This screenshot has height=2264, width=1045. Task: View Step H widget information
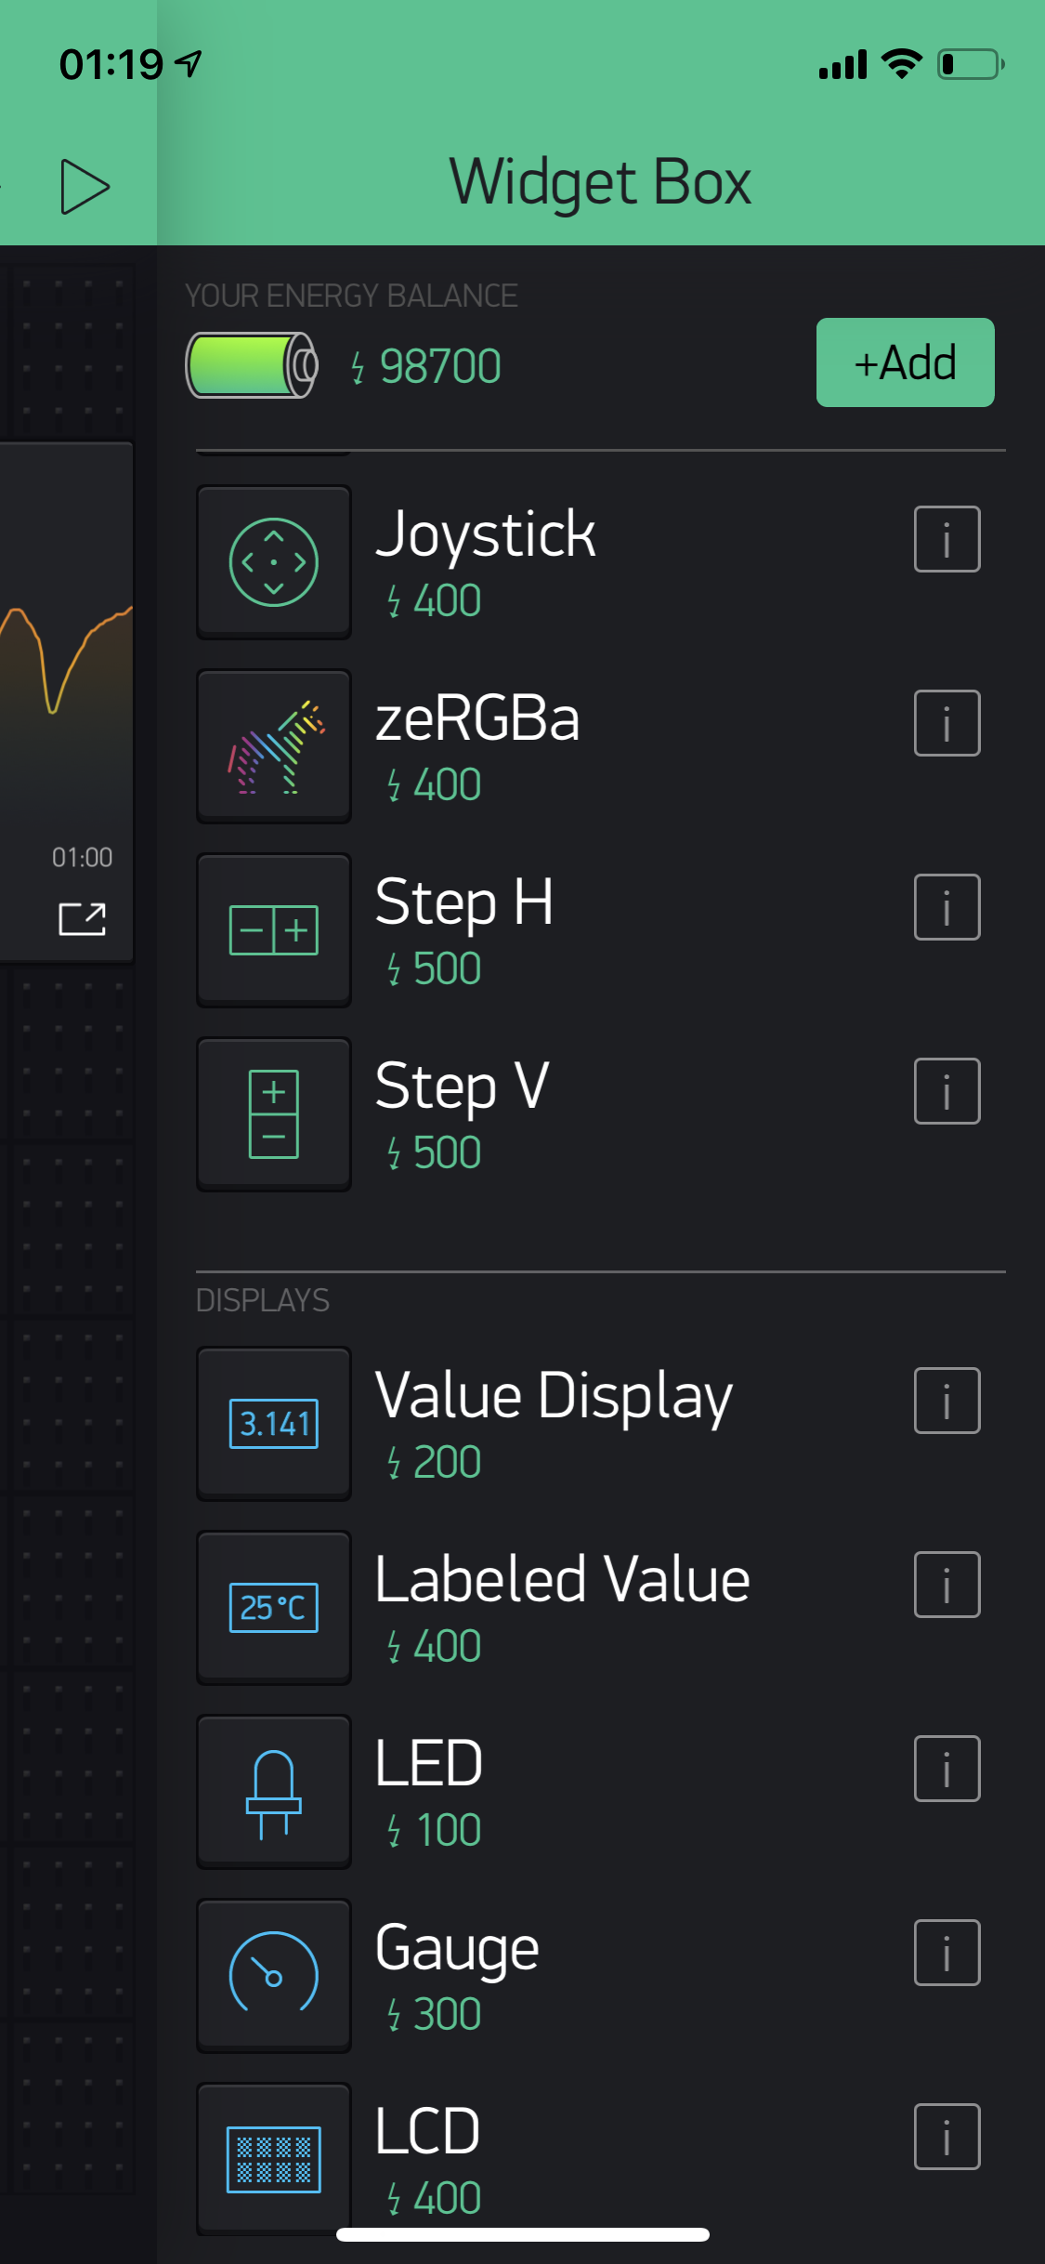coord(947,907)
